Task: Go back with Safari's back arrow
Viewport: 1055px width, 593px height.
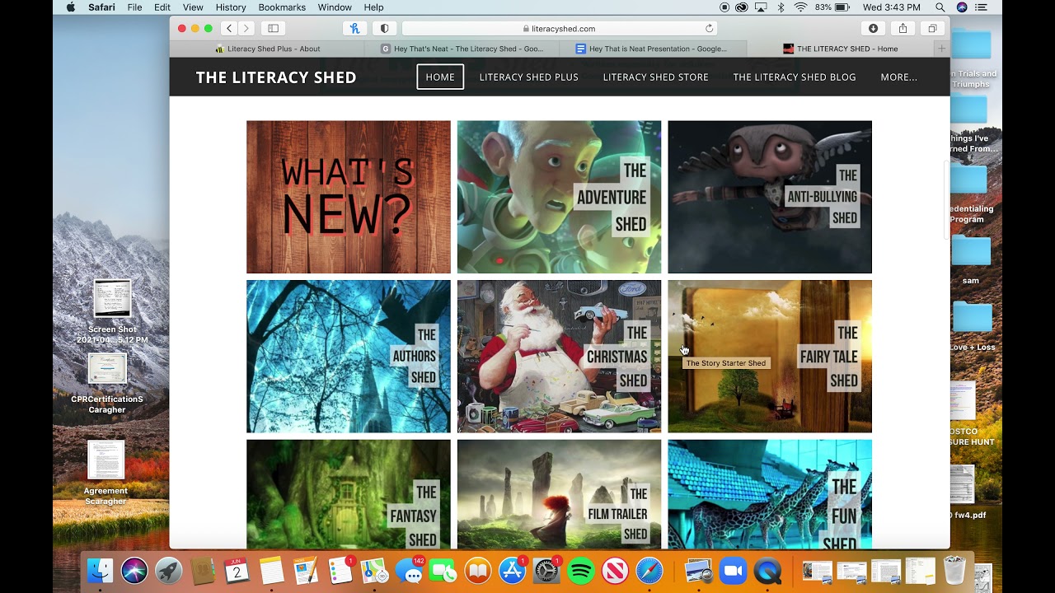Action: click(x=229, y=28)
